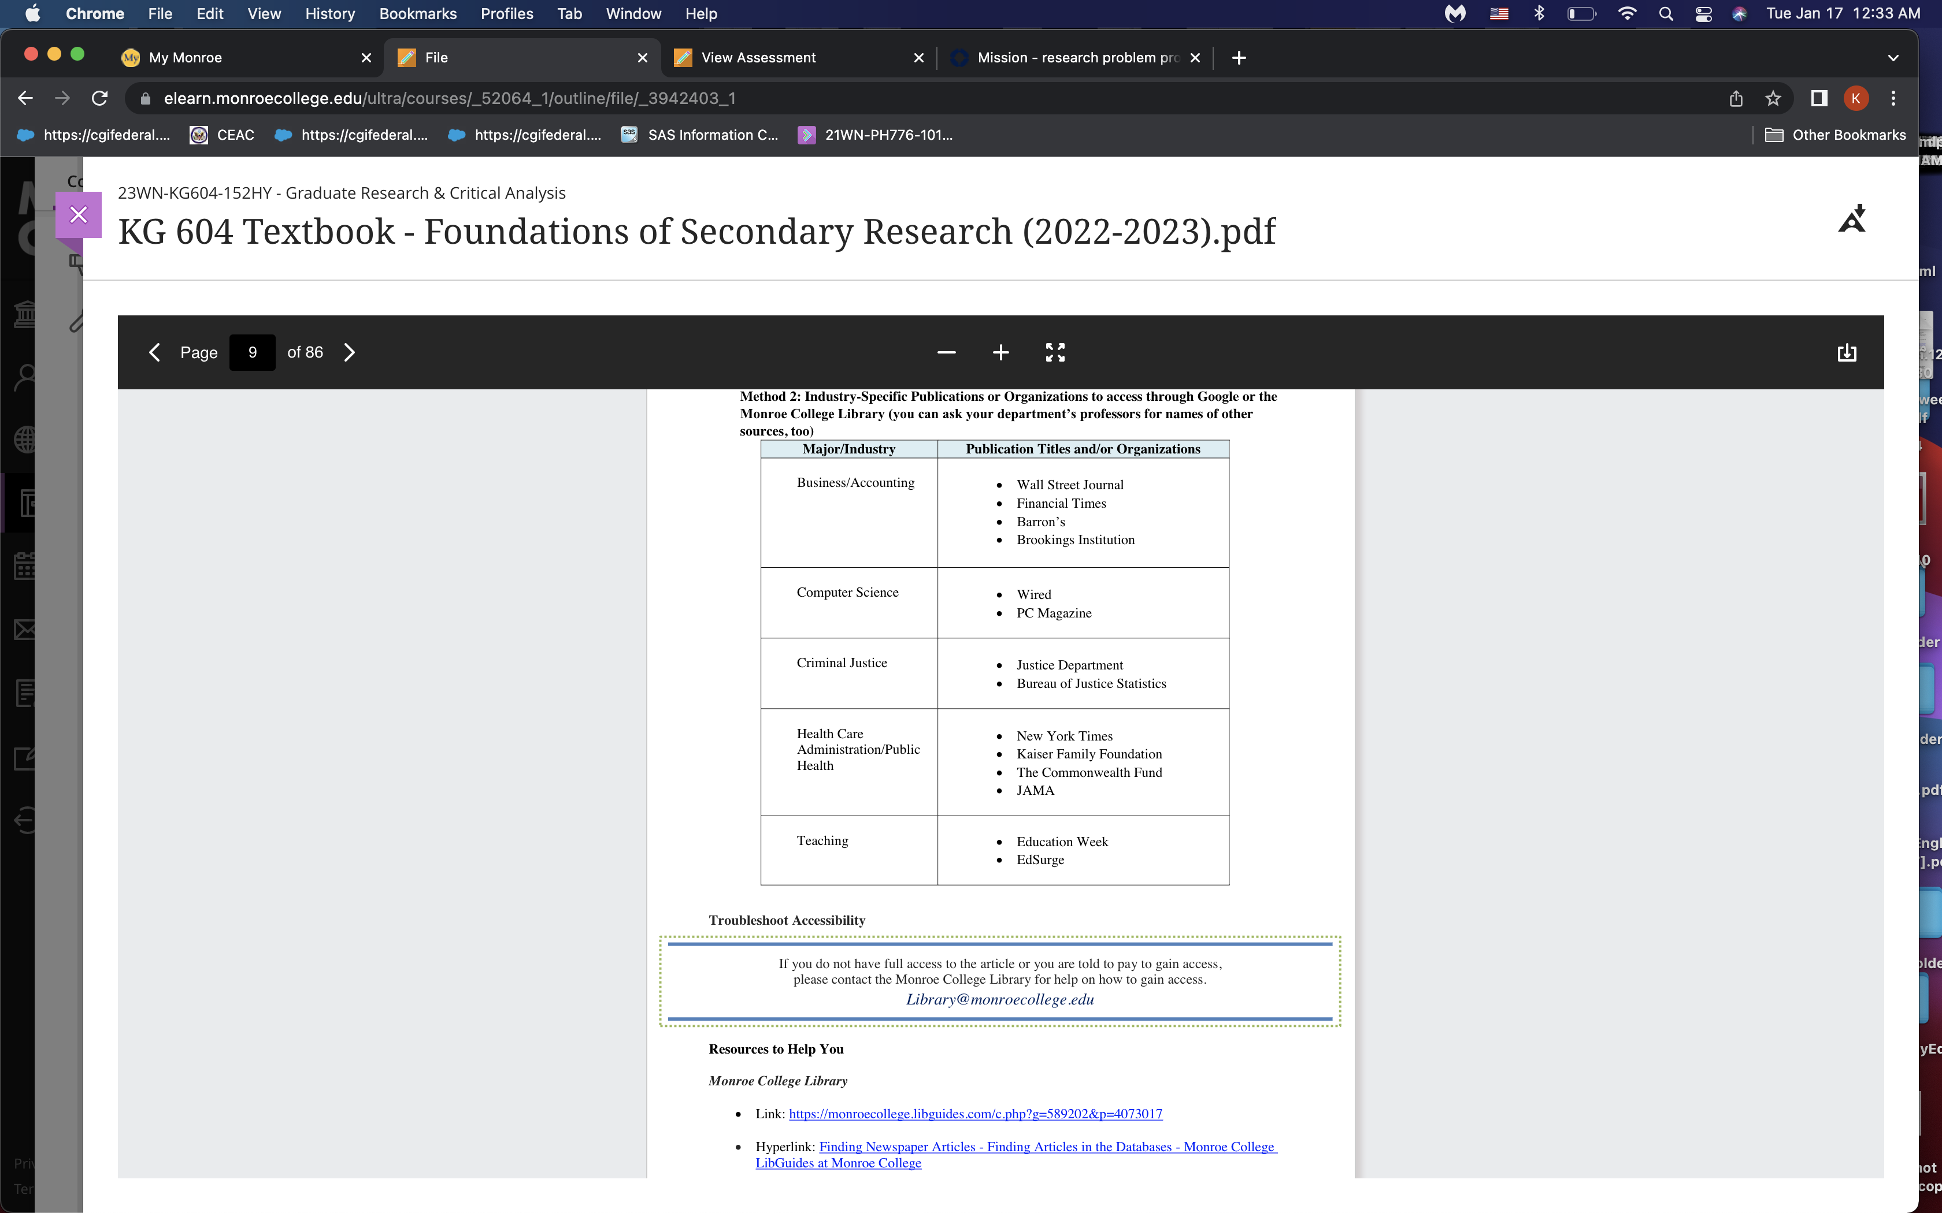Reload the current page

99,98
